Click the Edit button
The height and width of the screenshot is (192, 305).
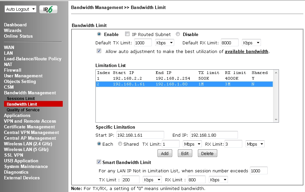click(x=185, y=153)
